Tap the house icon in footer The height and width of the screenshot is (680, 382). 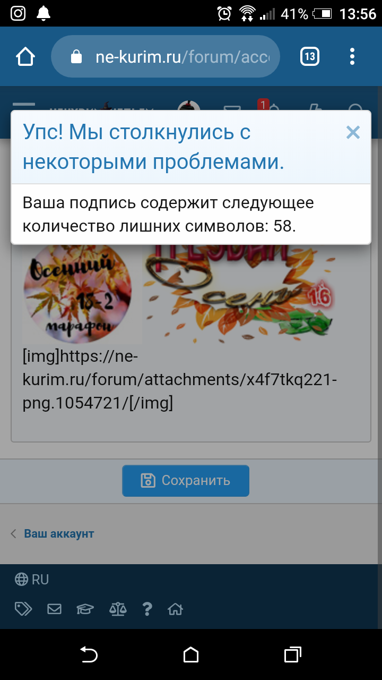[175, 609]
